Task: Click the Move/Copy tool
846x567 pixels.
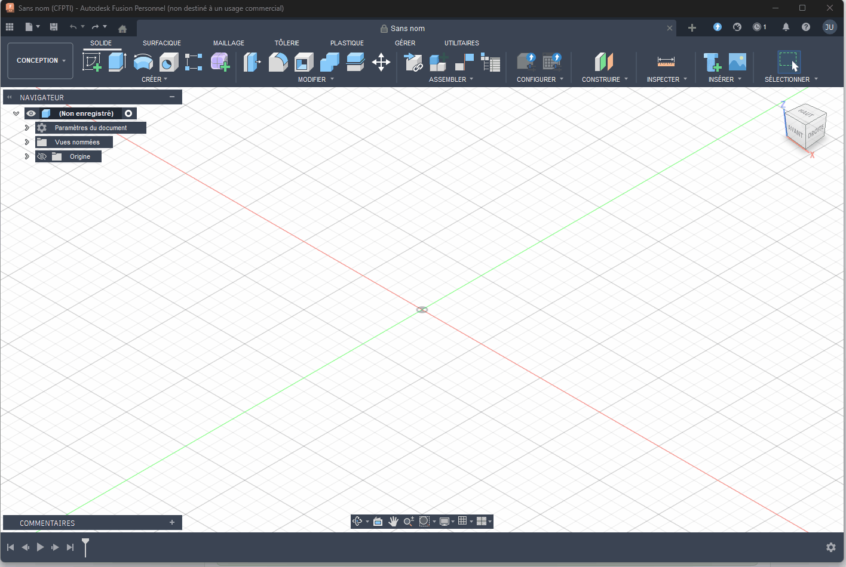Action: (381, 61)
